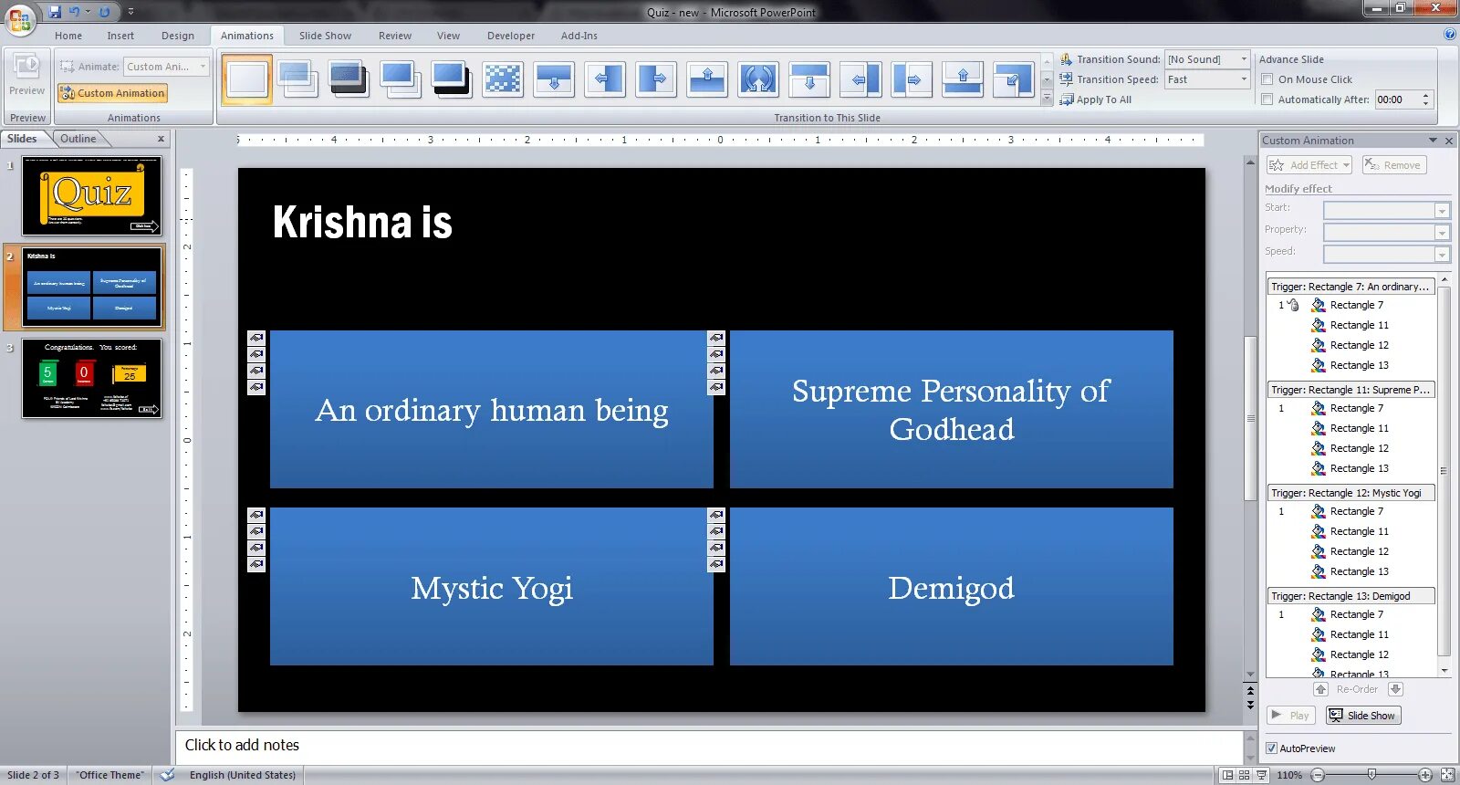
Task: Open the Slide Show ribbon tab
Action: pyautogui.click(x=325, y=36)
